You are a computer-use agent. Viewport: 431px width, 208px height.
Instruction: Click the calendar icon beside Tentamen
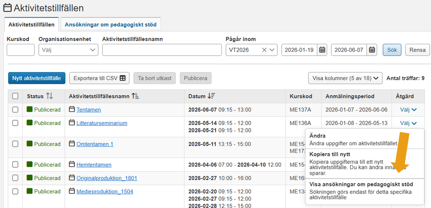pos(72,109)
